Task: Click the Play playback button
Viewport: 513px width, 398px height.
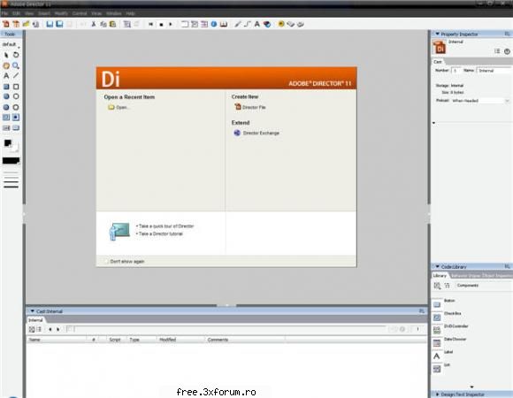Action: (171, 24)
